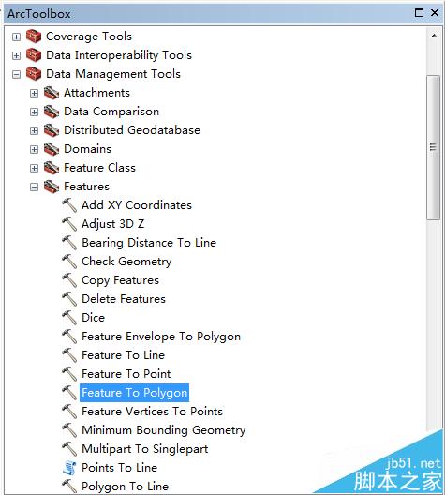Click the Features toolset icon
445x495 pixels.
[52, 187]
